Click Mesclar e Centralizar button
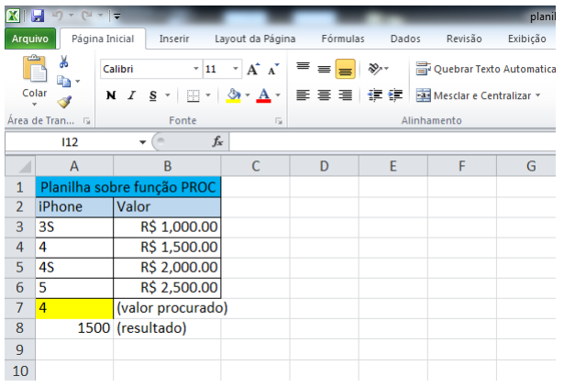 click(477, 95)
